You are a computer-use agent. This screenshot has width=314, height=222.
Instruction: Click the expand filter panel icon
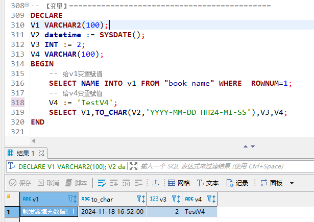click(134, 166)
